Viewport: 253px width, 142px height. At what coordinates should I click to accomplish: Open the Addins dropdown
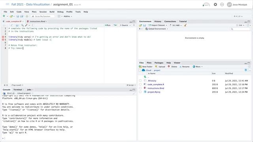coord(68,16)
